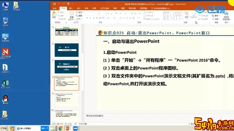Click 转换为 SmartArt button
Image resolution: width=234 pixels, height=131 pixels.
pos(152,19)
